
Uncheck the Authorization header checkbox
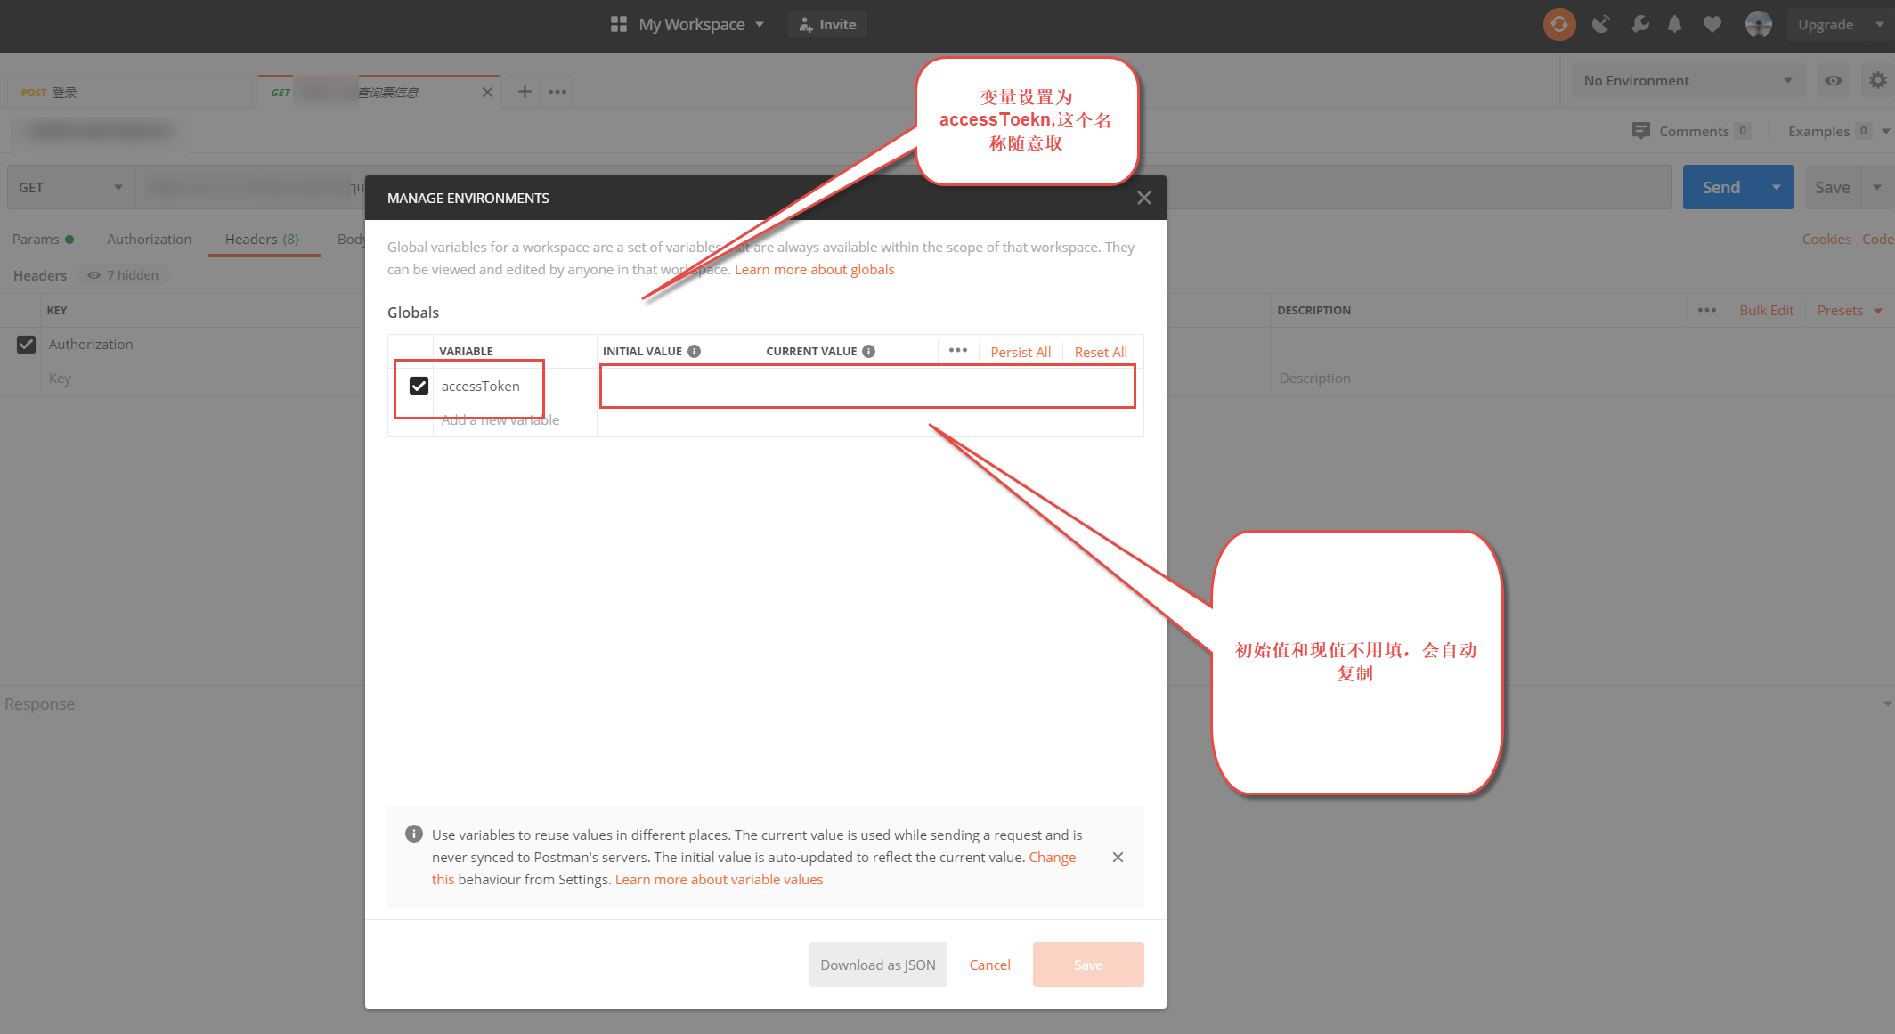[26, 344]
